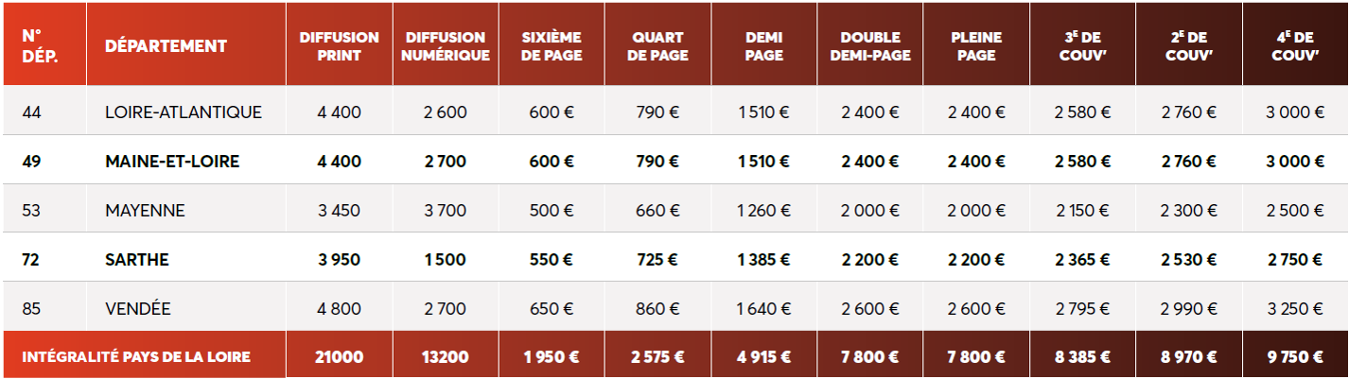Select the MAINE-ET-LOIRE department cell

click(172, 162)
